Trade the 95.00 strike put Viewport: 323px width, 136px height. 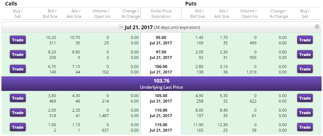pos(305,40)
